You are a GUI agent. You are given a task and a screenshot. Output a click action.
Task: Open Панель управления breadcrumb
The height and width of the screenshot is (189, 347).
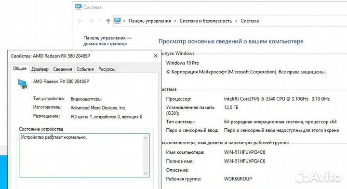click(149, 21)
